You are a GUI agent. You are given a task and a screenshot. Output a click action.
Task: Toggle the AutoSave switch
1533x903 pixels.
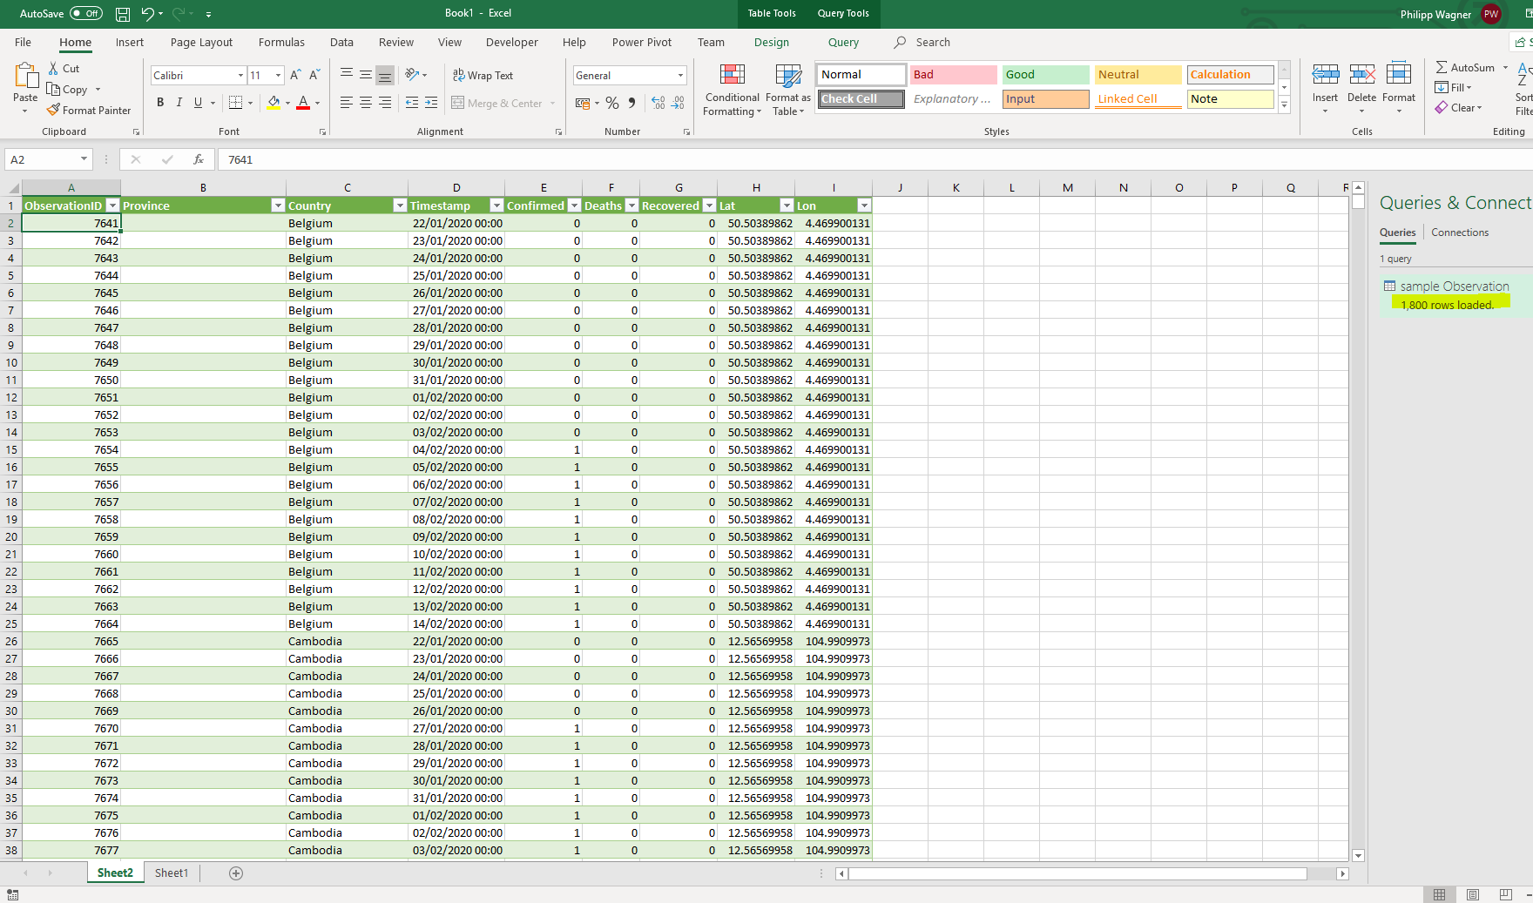[x=86, y=14]
